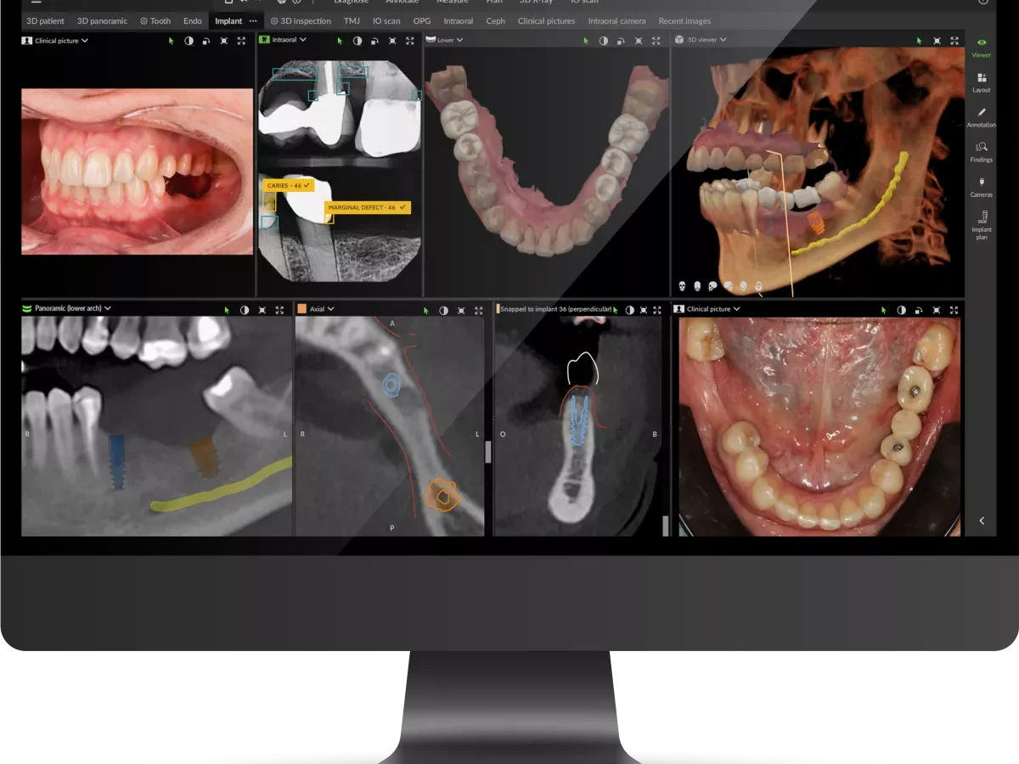Expand the Axial panel to fullscreen
The image size is (1019, 764).
(x=479, y=310)
